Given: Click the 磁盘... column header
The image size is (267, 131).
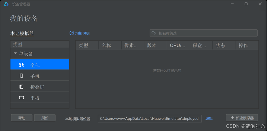Looking at the screenshot, I should point(201,45).
